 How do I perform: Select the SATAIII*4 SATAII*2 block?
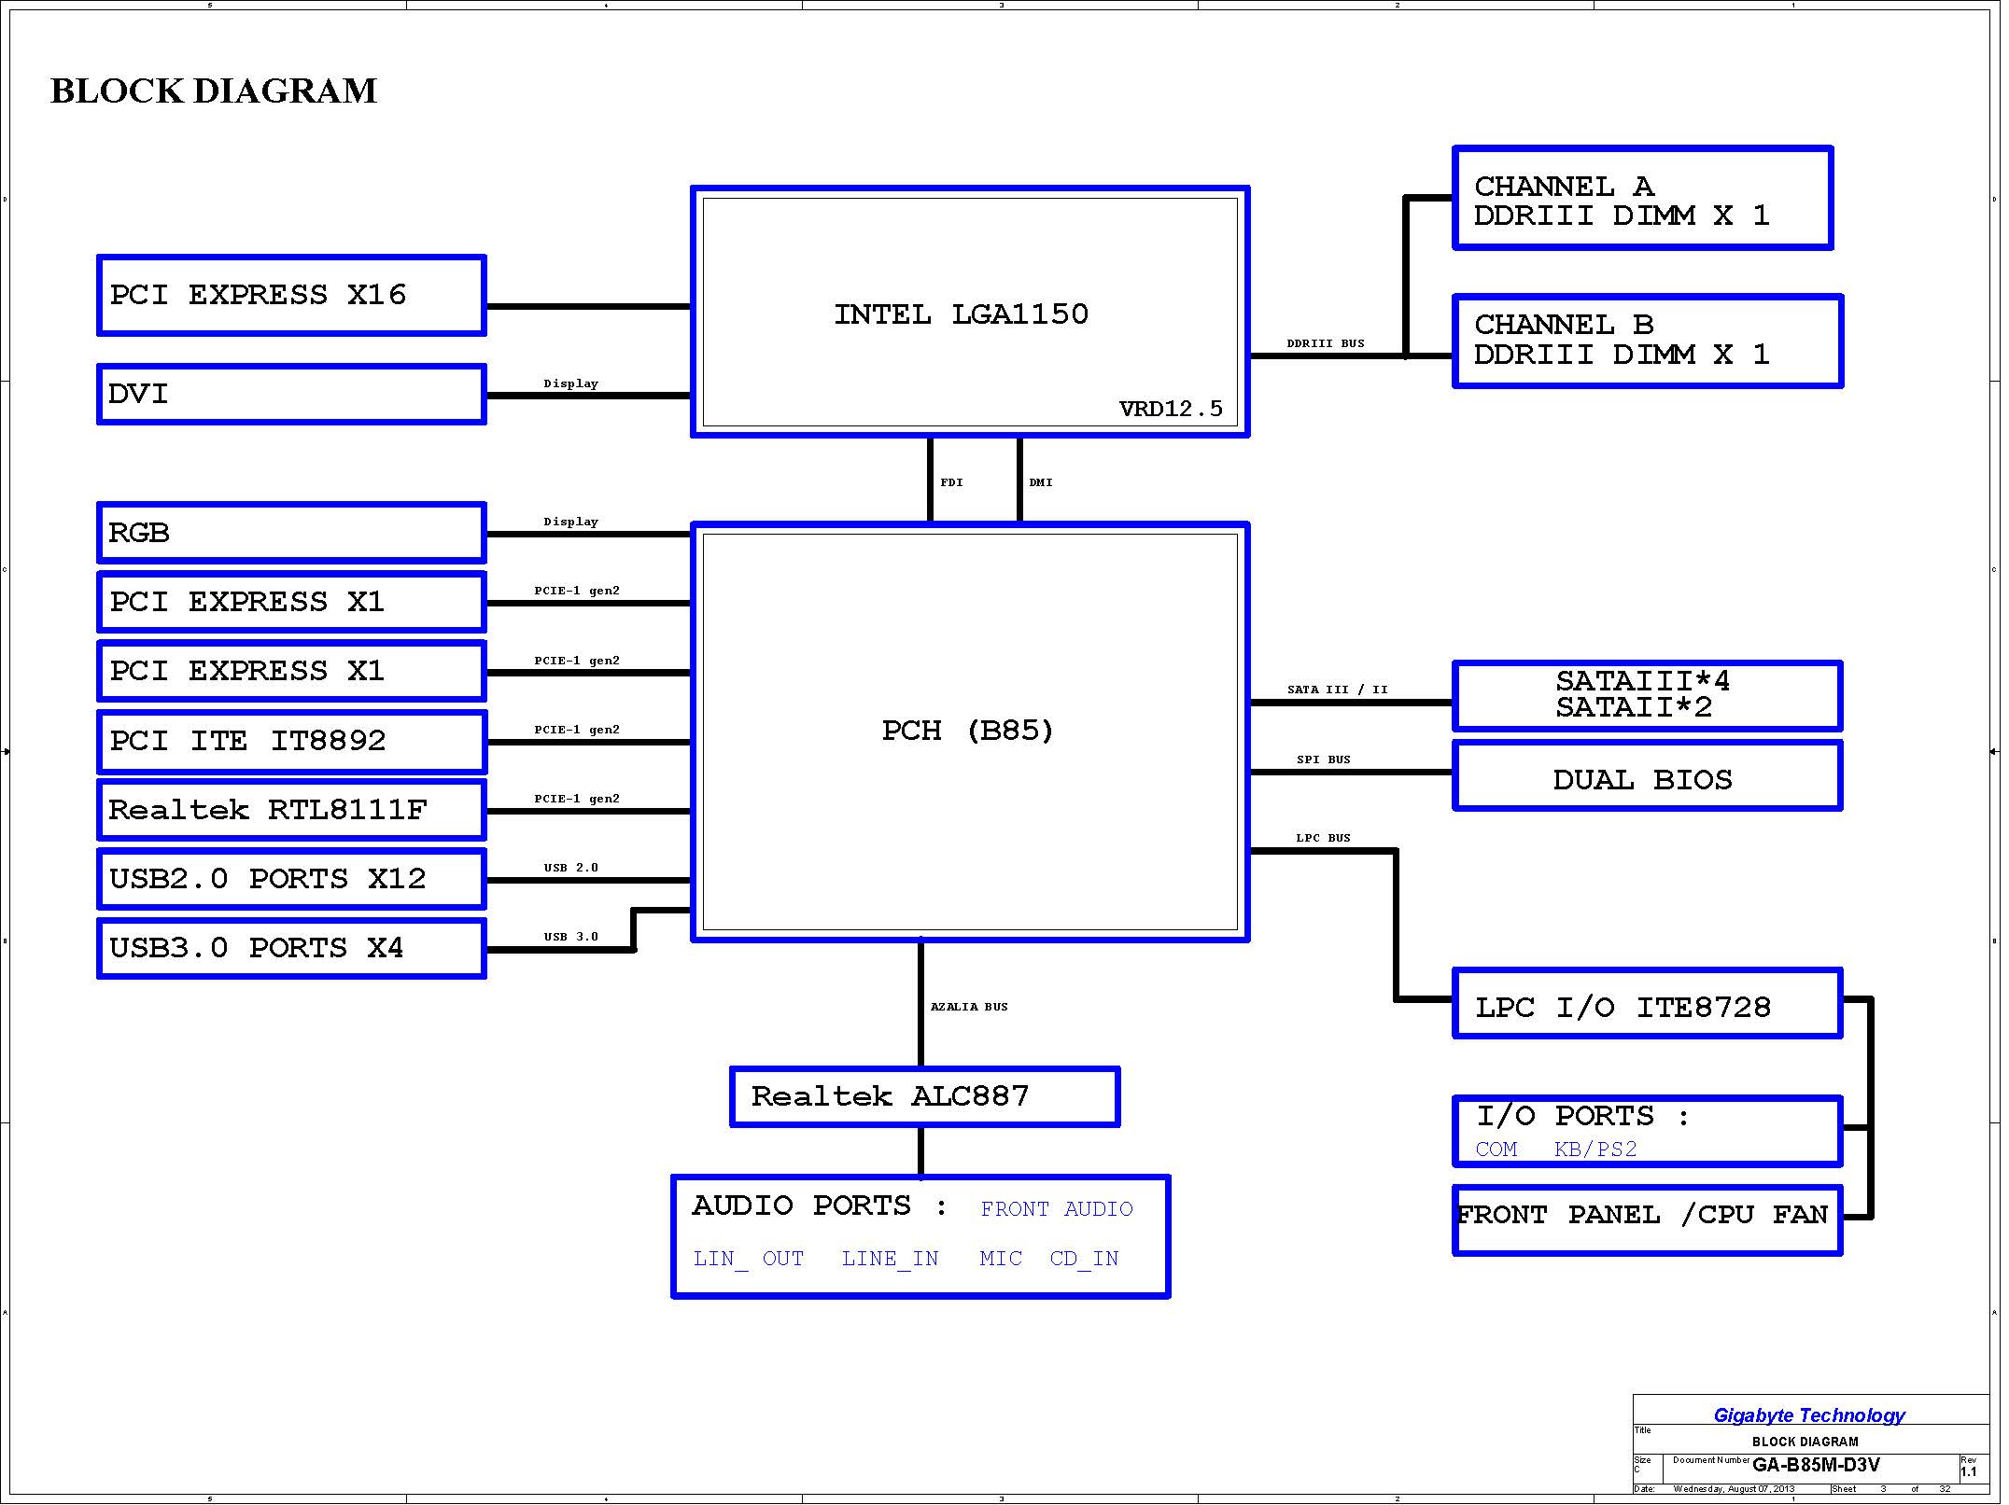(x=1647, y=695)
